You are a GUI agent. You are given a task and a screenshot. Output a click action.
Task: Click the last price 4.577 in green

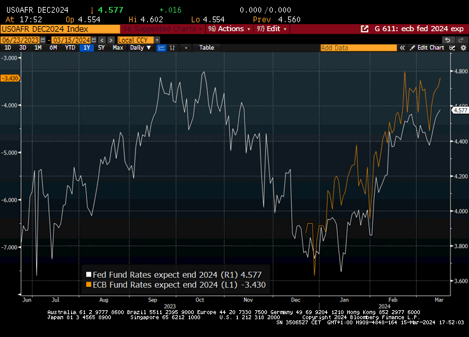click(x=110, y=10)
